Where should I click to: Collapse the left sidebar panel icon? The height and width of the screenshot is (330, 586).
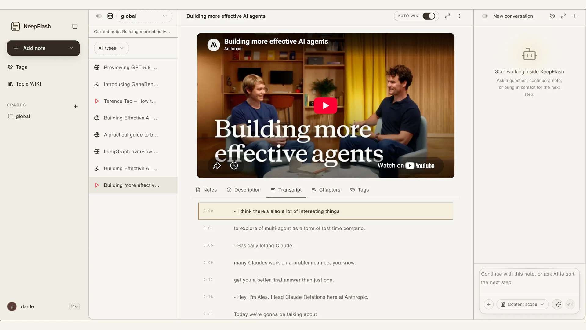tap(75, 26)
